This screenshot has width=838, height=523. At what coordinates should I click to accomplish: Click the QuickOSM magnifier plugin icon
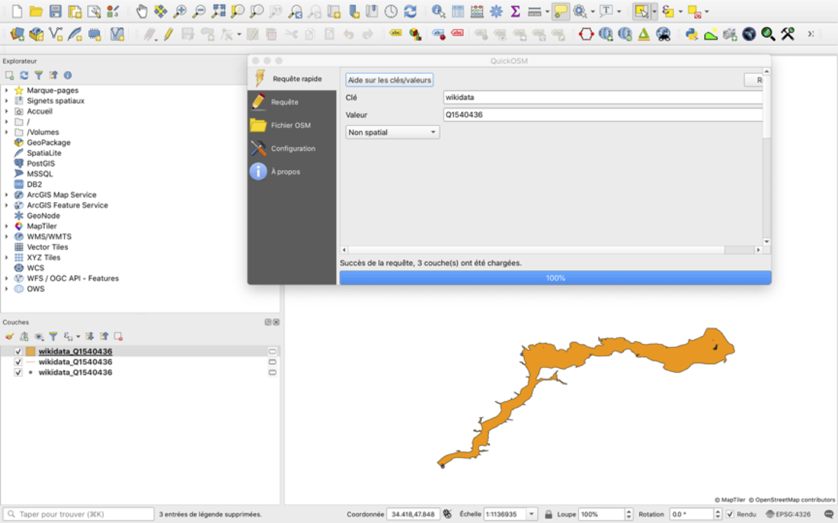click(768, 34)
